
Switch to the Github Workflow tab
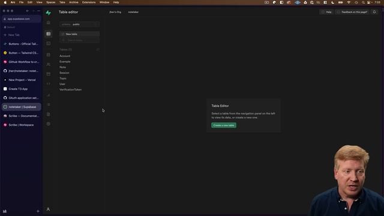pos(22,62)
